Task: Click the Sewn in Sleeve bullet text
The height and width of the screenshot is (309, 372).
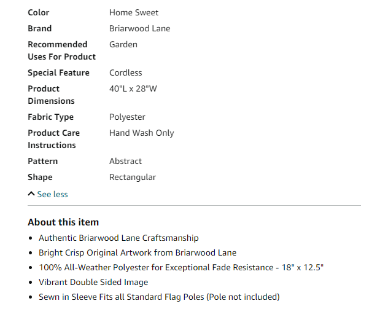Action: [x=159, y=297]
